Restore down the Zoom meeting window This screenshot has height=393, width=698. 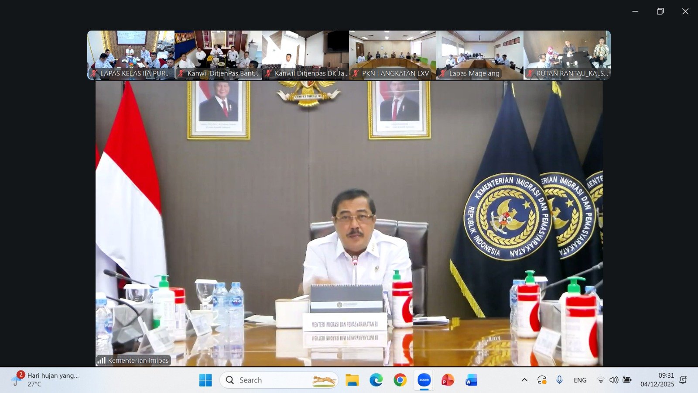click(660, 11)
